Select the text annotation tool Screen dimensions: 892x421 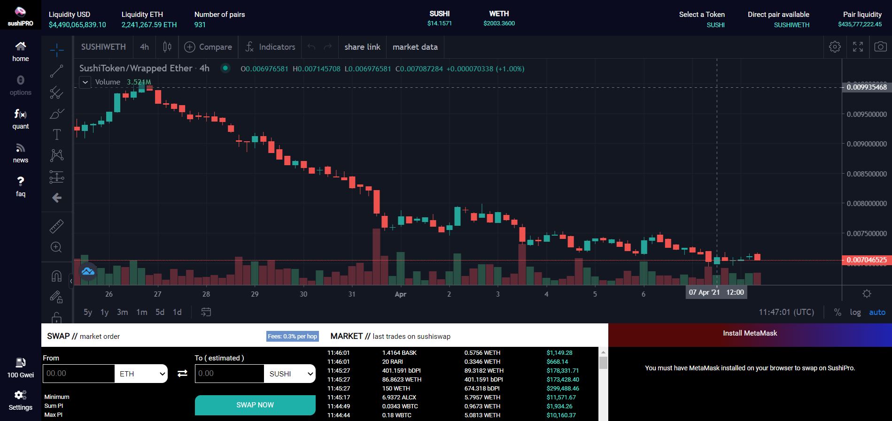[x=56, y=135]
